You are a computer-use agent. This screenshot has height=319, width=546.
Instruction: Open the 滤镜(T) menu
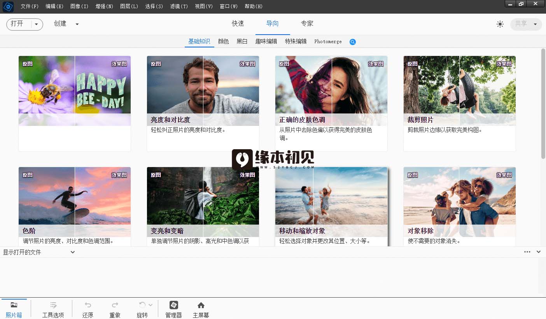tap(179, 7)
